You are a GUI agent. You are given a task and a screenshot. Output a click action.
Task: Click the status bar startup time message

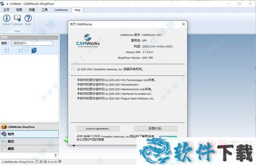pyautogui.click(x=32, y=162)
